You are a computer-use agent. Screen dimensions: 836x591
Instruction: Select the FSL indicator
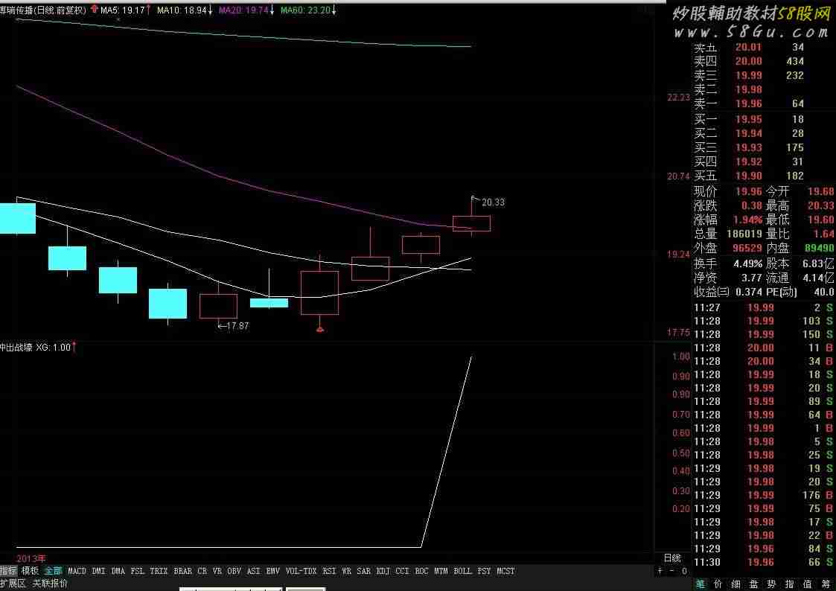pos(138,571)
